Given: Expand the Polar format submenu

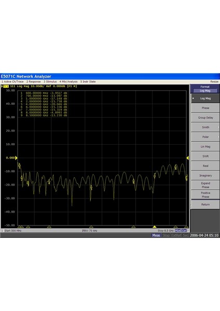Looking at the screenshot, I should [205, 137].
